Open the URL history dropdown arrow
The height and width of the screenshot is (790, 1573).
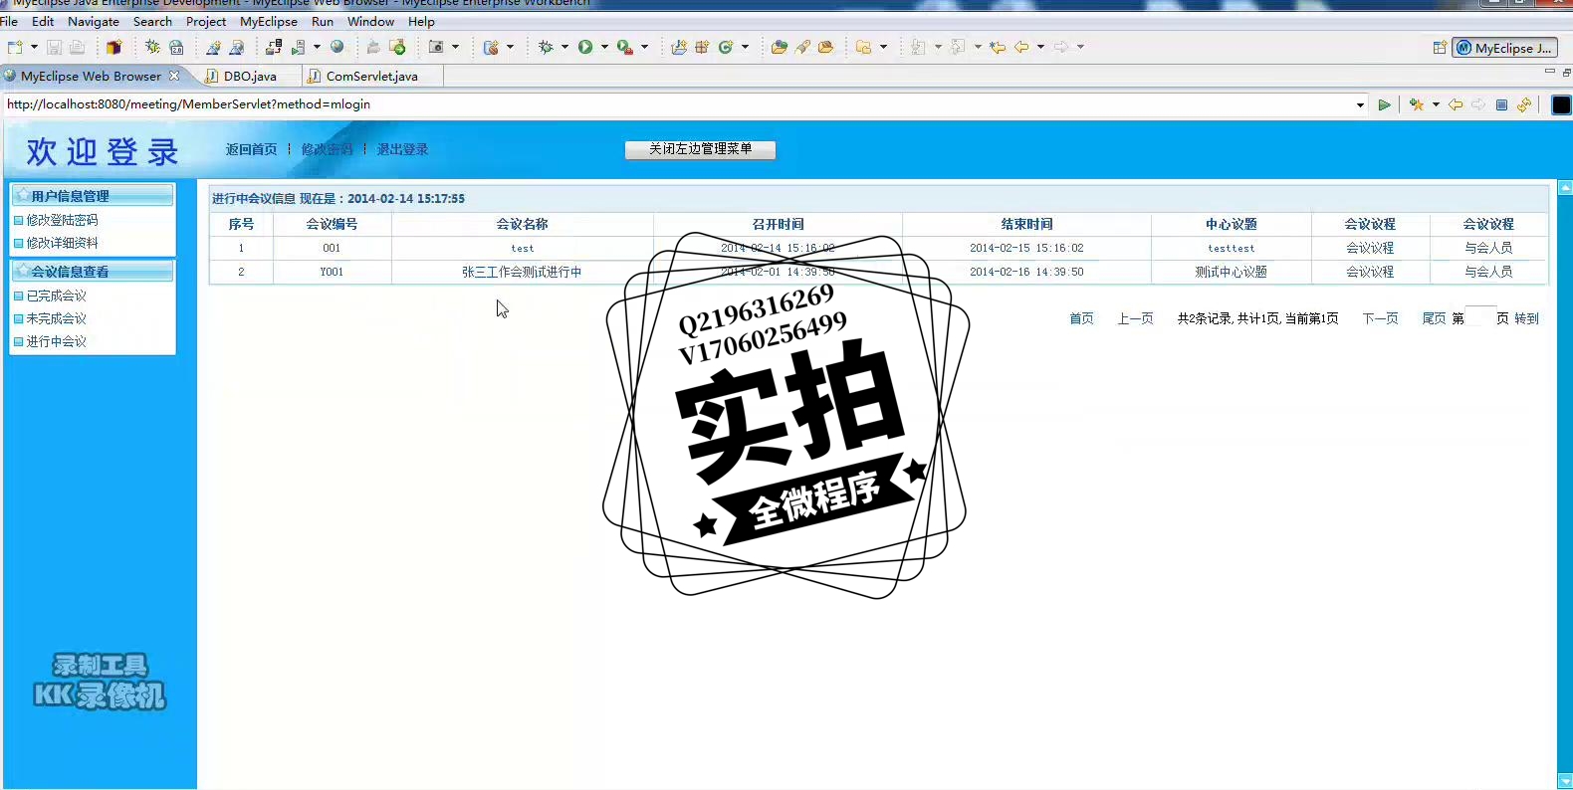1360,104
